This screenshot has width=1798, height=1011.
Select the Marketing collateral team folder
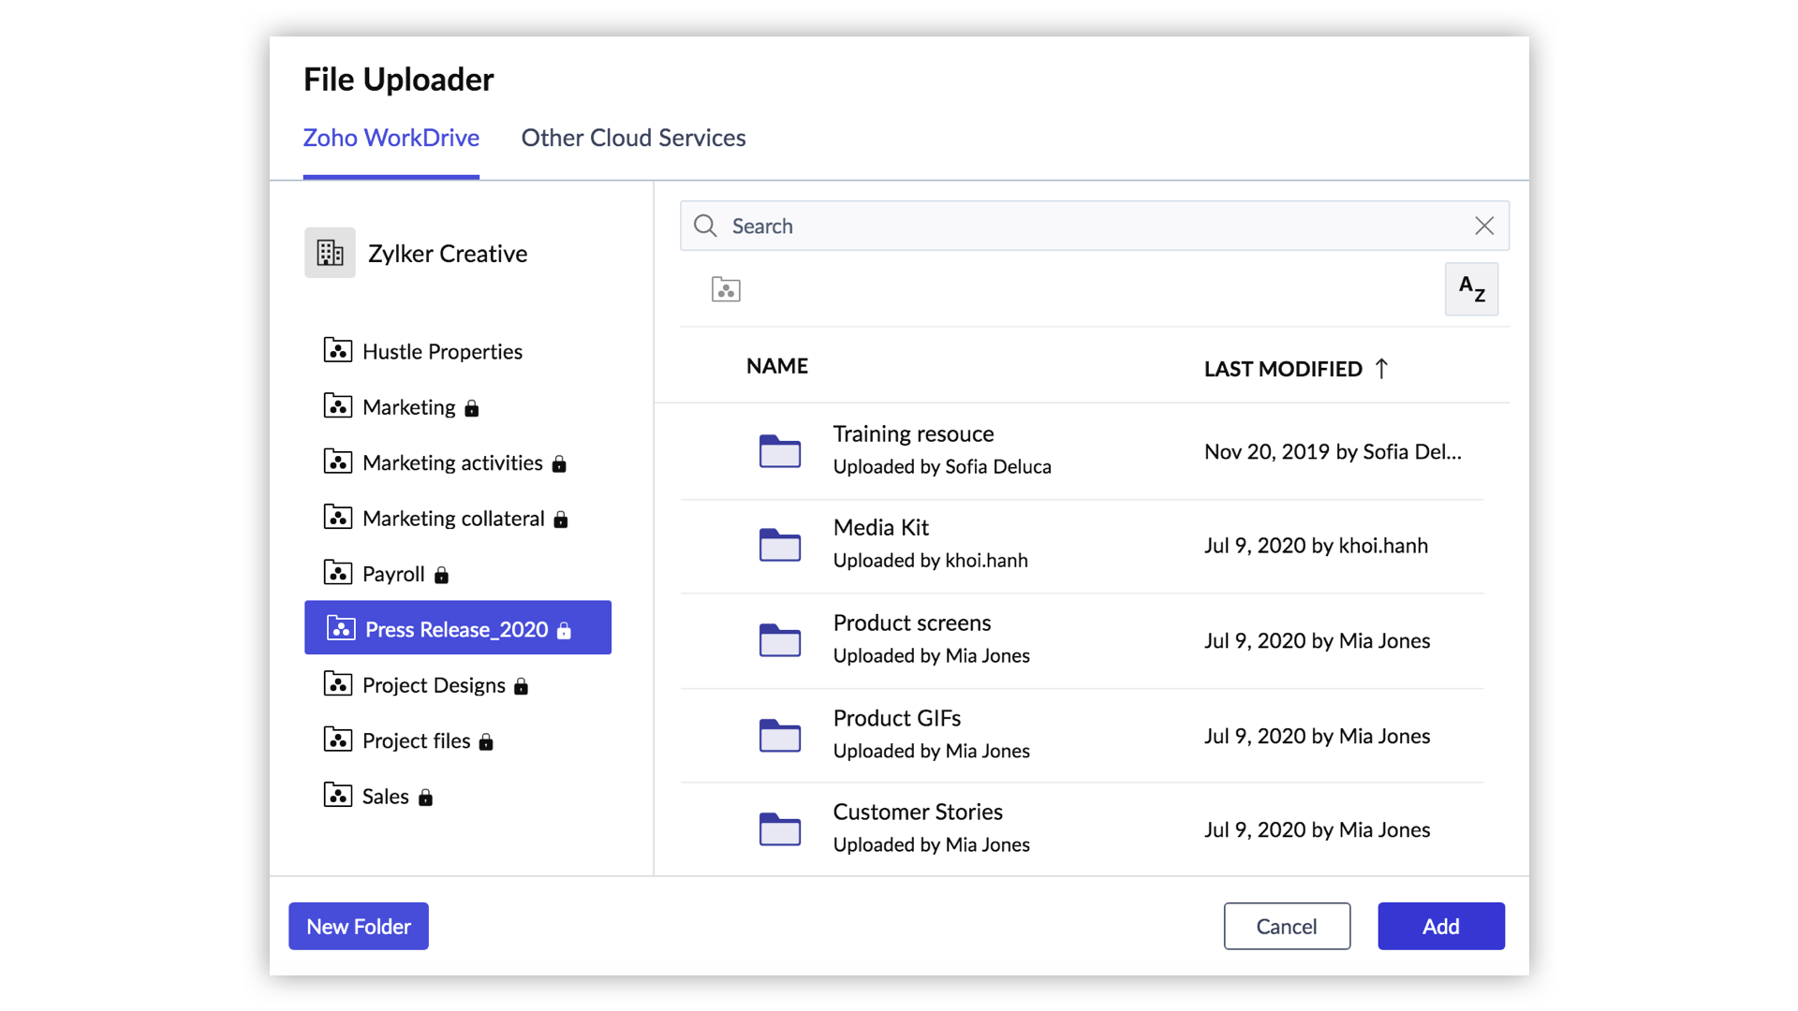click(453, 519)
